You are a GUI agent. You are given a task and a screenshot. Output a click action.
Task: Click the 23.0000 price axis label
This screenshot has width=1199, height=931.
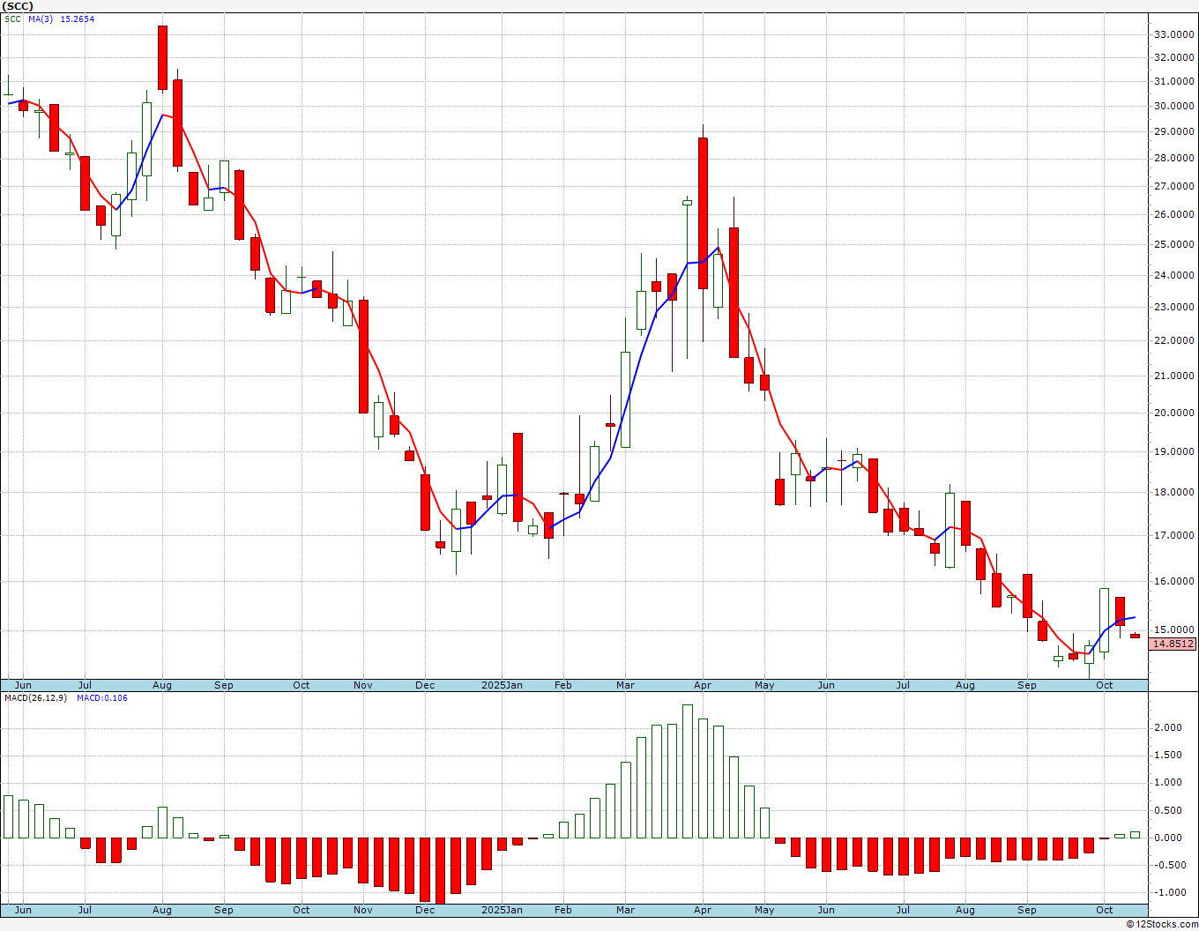(x=1173, y=307)
